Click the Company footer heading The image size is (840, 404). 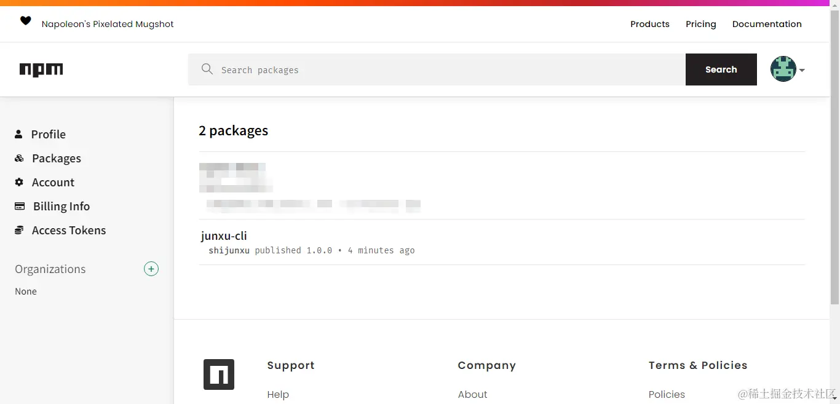487,365
